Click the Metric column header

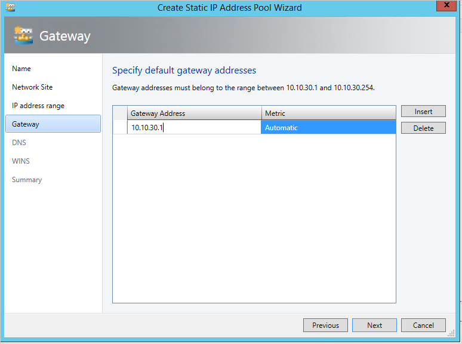pos(328,113)
